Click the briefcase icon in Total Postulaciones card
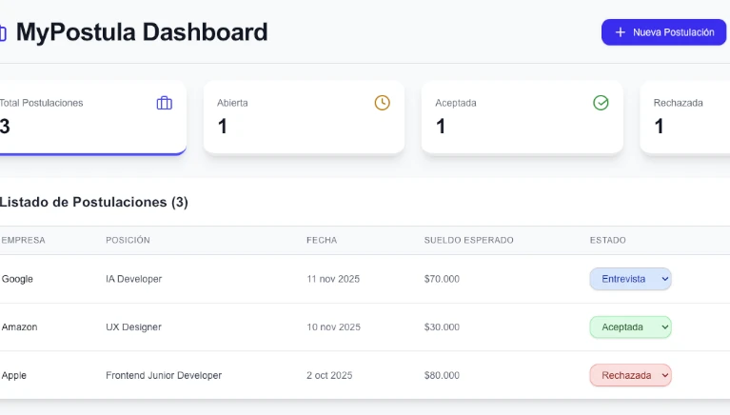This screenshot has height=415, width=730. pyautogui.click(x=165, y=103)
